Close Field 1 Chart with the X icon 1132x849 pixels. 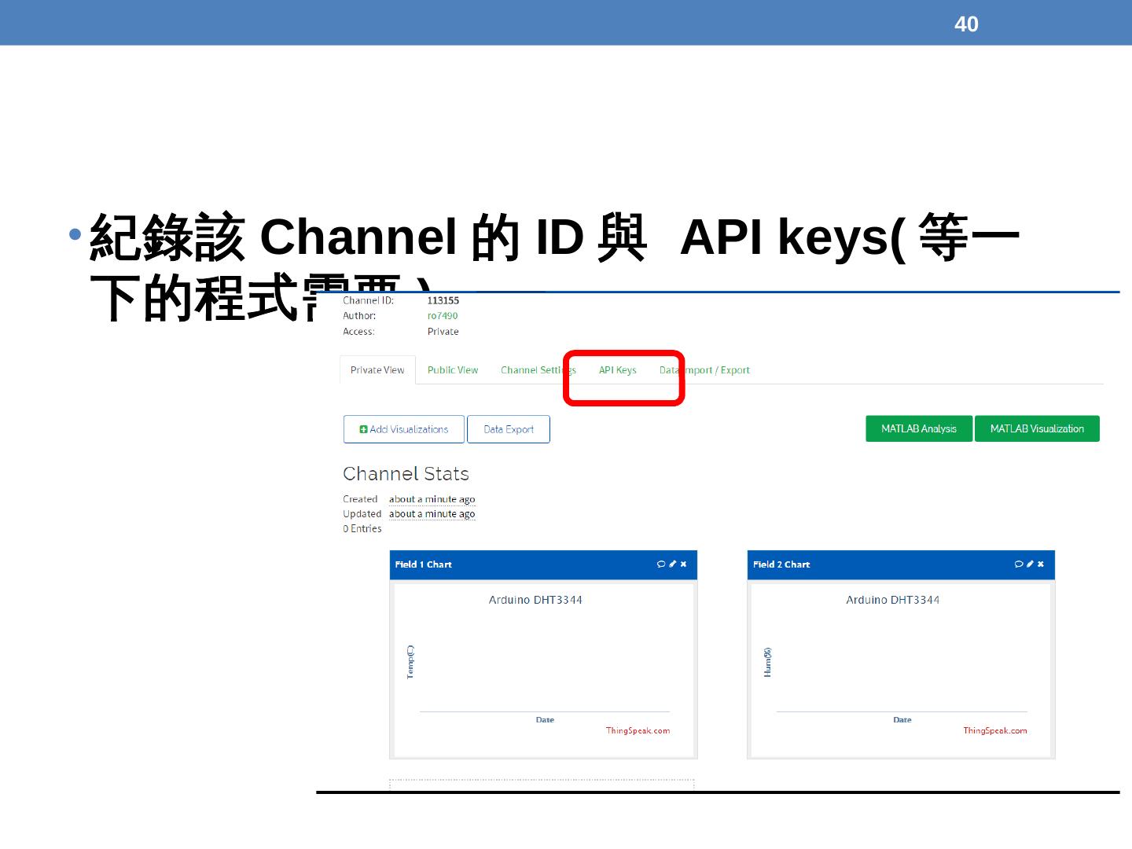[684, 564]
